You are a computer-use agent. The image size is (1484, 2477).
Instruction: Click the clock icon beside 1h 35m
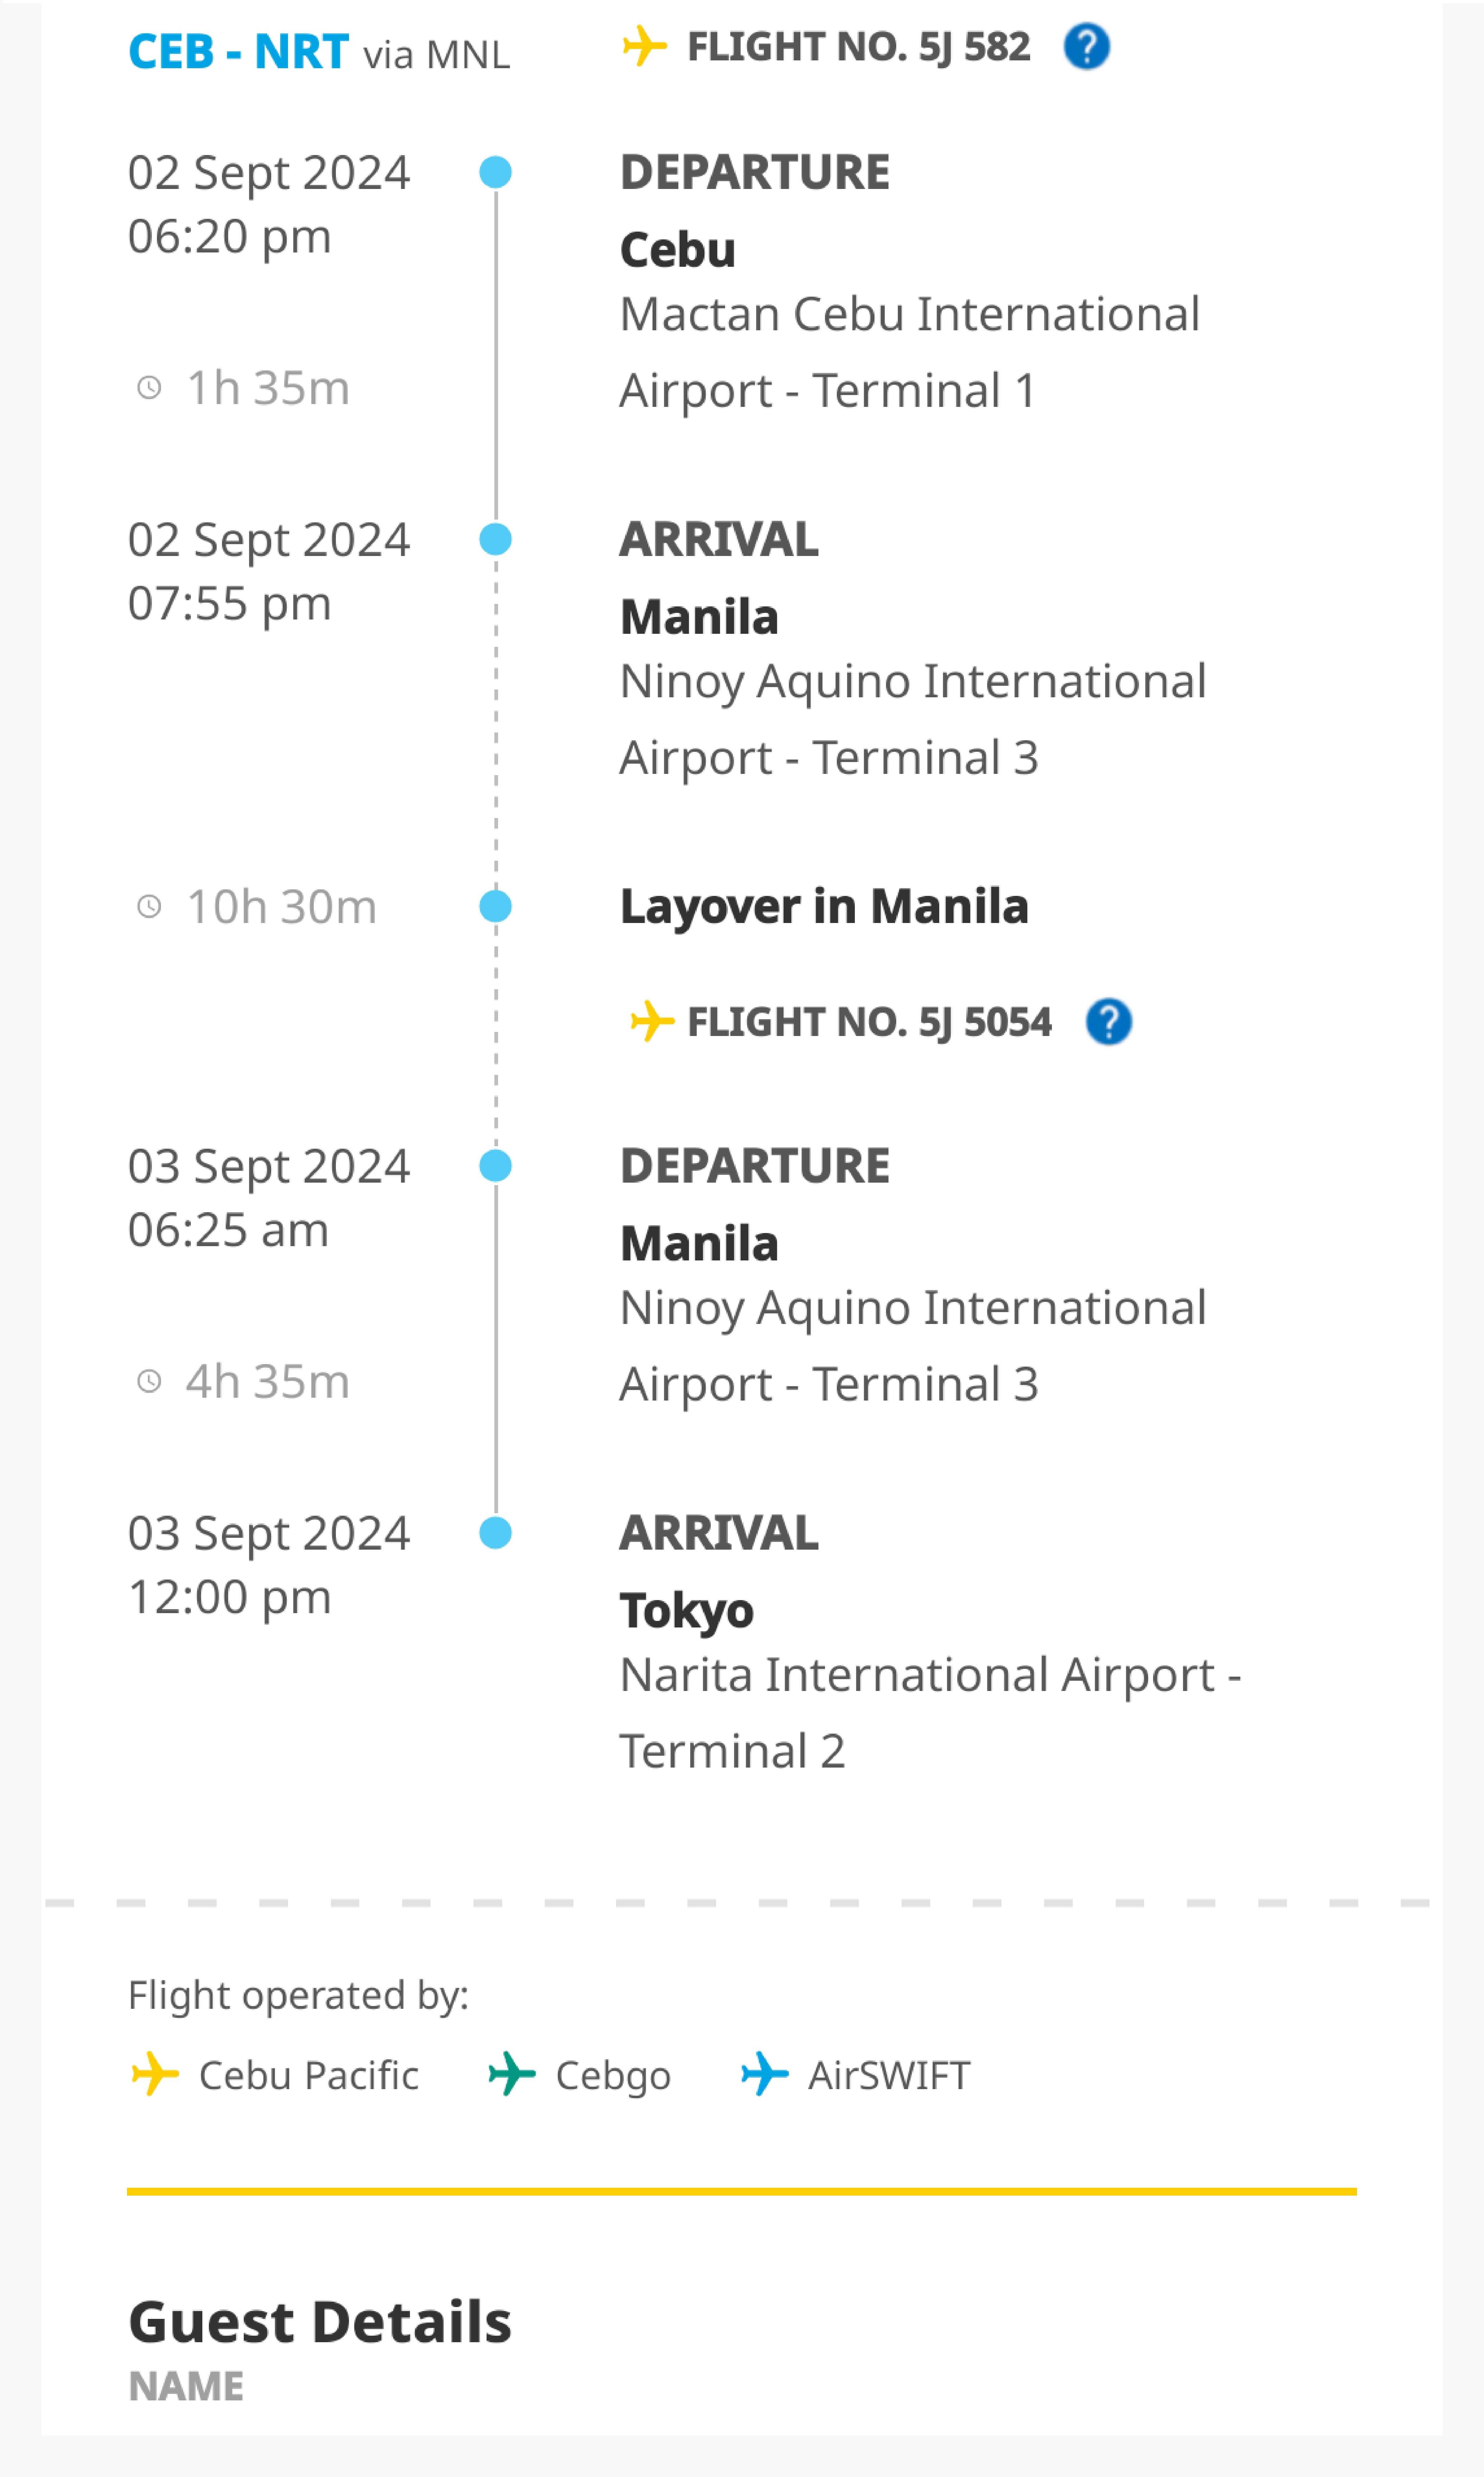pos(149,388)
